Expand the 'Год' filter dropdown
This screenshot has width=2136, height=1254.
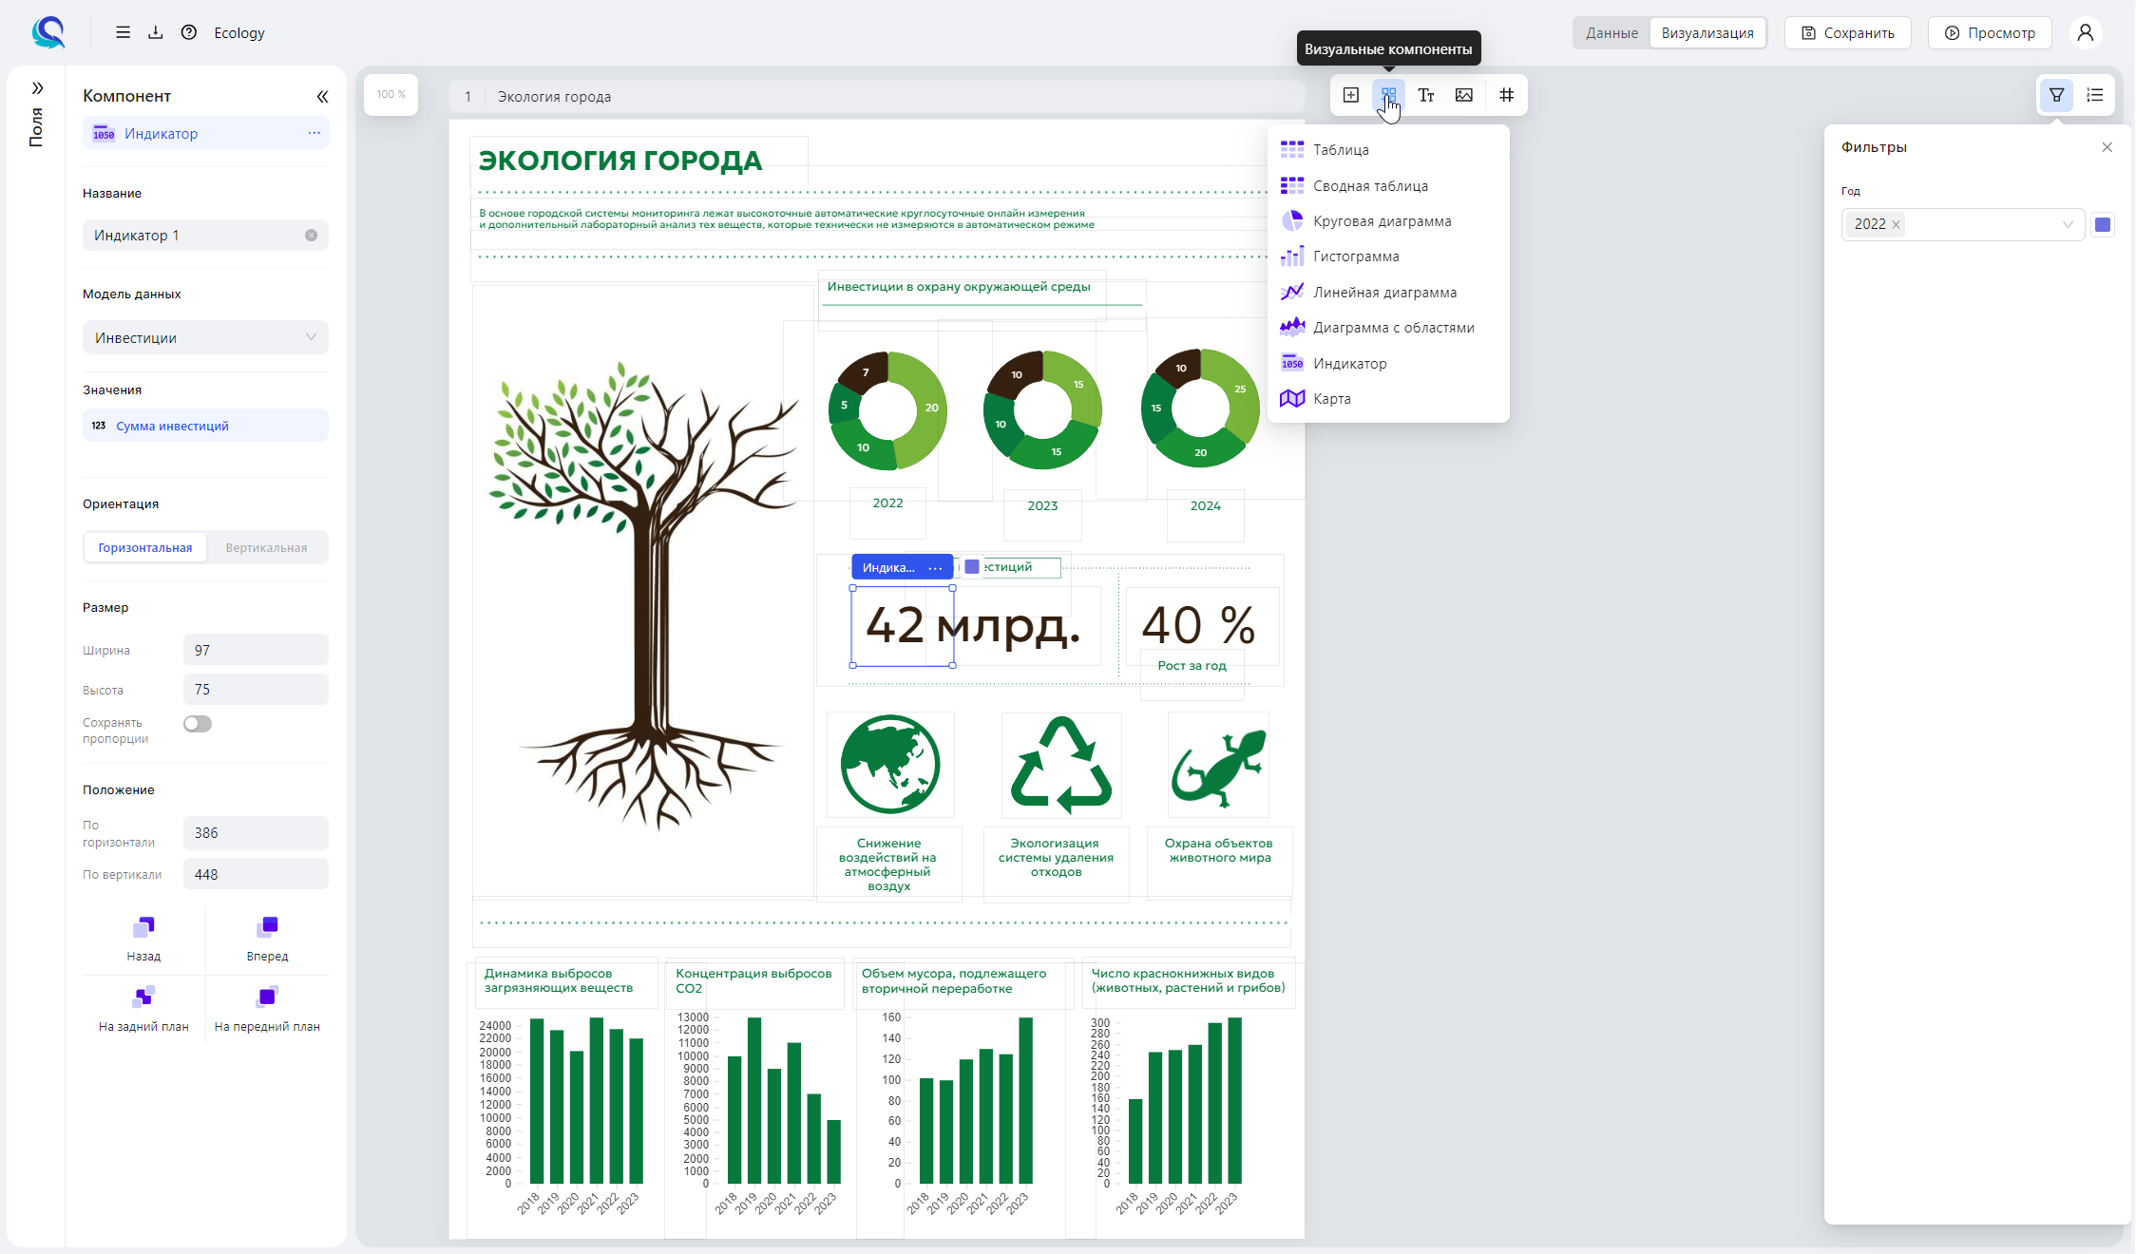[x=2067, y=225]
